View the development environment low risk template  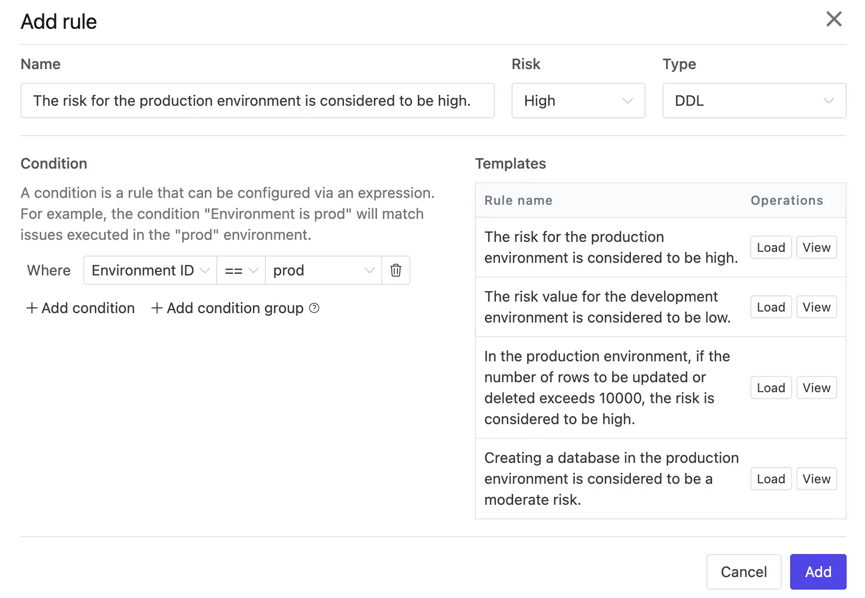tap(816, 307)
